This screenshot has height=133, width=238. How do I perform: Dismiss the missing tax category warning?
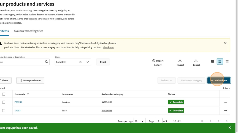(x=225, y=43)
